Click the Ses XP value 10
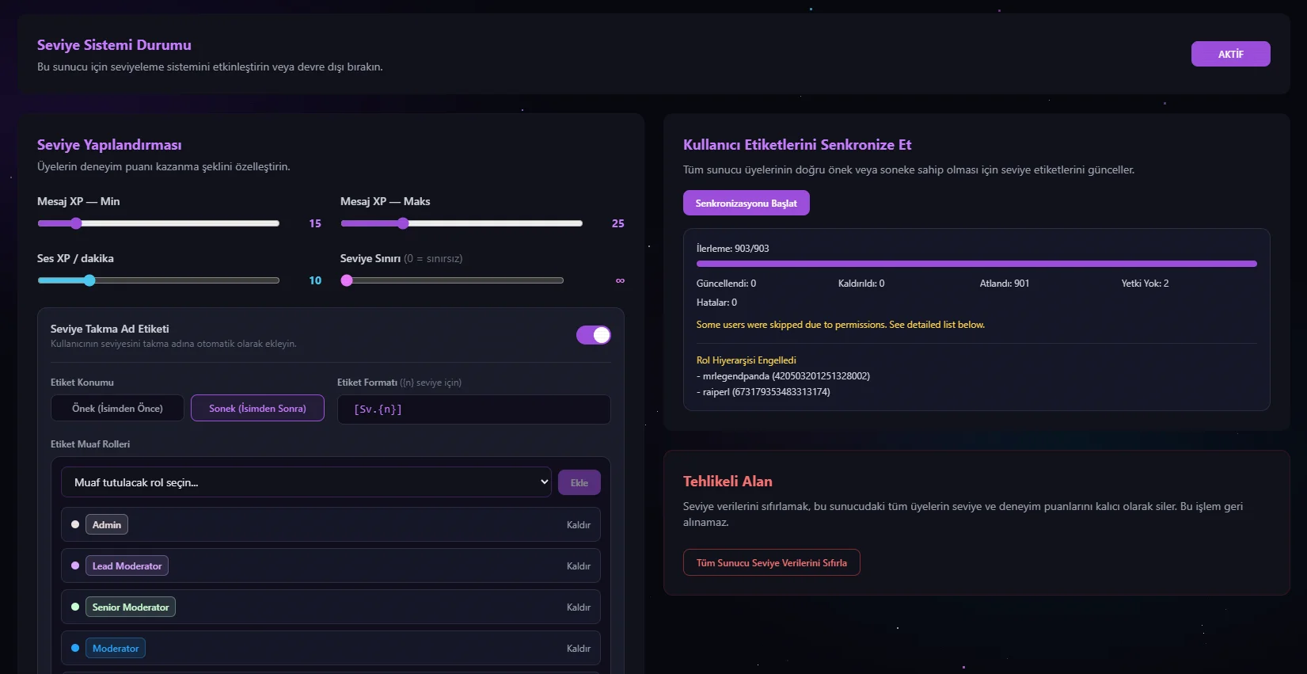The image size is (1307, 674). pyautogui.click(x=315, y=280)
